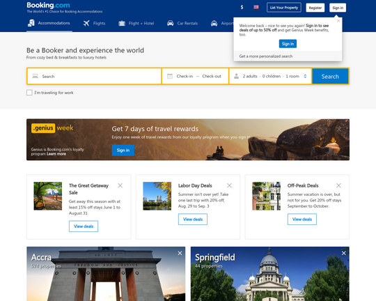Screen dimensions: 376x301
Task: Close The Great Getaway Sale card
Action: click(120, 185)
